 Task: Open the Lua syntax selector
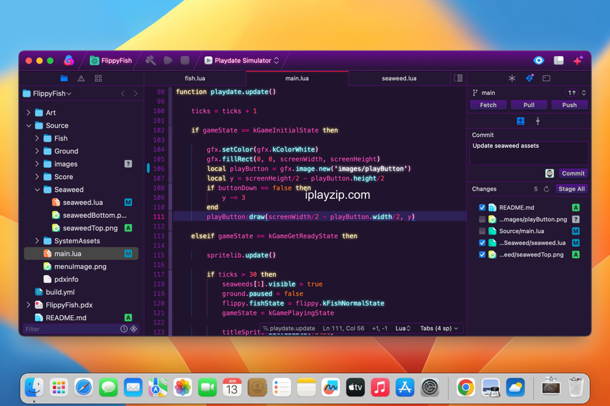coord(403,328)
